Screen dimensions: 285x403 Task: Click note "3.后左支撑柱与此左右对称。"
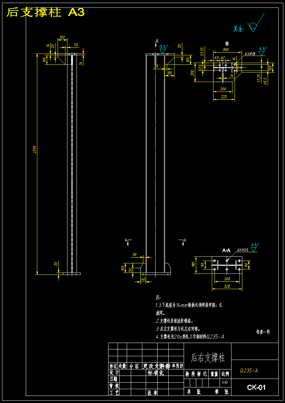[x=178, y=329]
